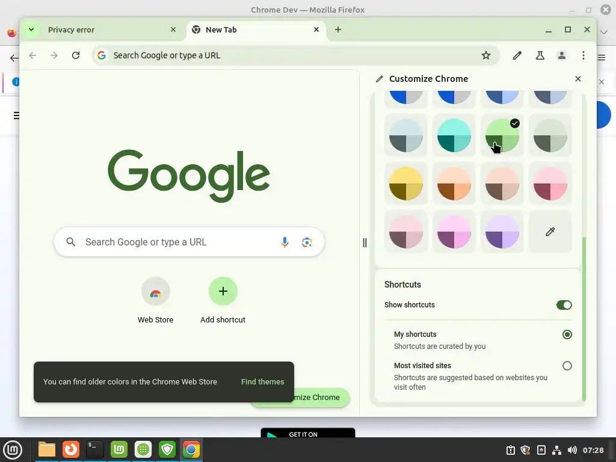The image size is (616, 462).
Task: Click the Customize Chrome panel scrollbar
Action: (584, 319)
